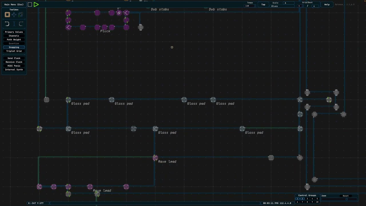The image size is (366, 206).
Task: Select the pink node with square symbol above Pluck
Action: point(119,13)
